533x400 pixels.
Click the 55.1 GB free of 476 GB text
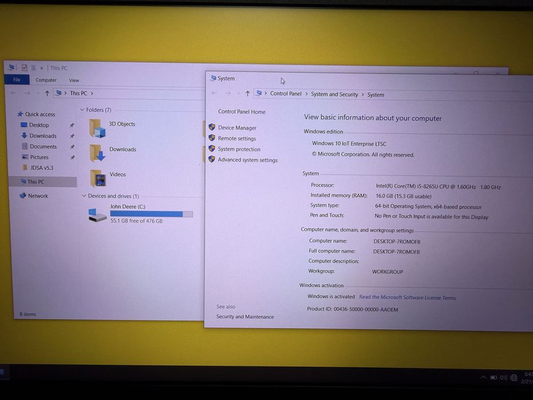pos(137,221)
